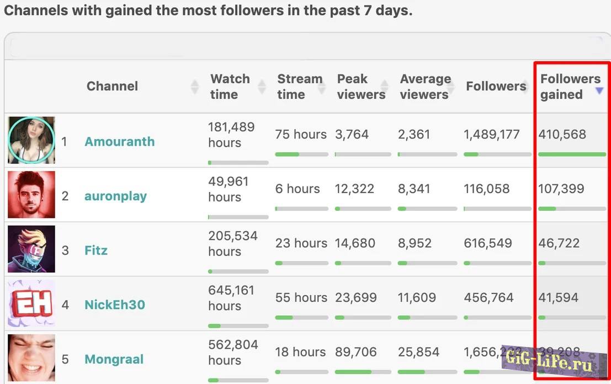Click NickEh30's channel avatar

[x=31, y=303]
